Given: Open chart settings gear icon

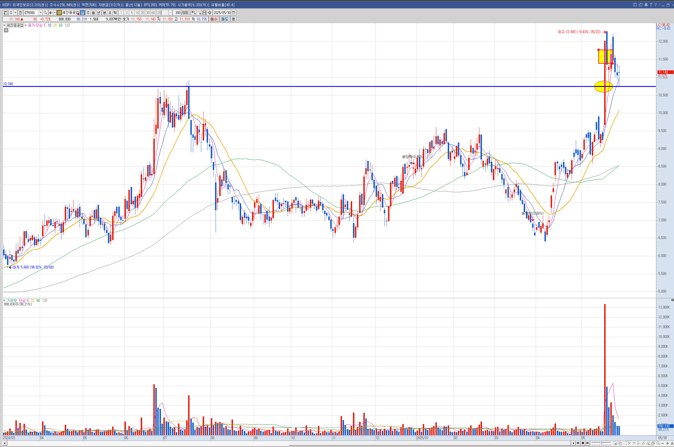Looking at the screenshot, I should (209, 13).
